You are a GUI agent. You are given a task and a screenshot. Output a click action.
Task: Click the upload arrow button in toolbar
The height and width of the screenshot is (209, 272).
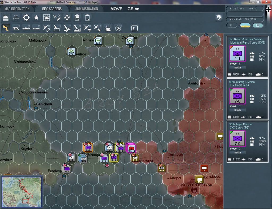click(134, 28)
